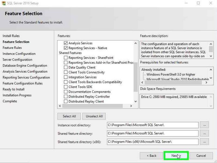Click the prerequisites list scroll down arrow
This screenshot has height=163, width=217.
click(211, 78)
